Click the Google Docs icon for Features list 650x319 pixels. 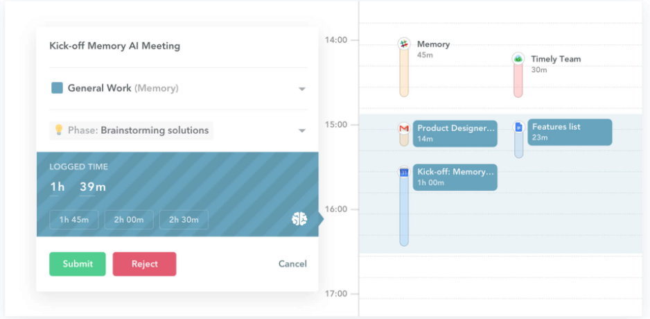[x=518, y=127]
